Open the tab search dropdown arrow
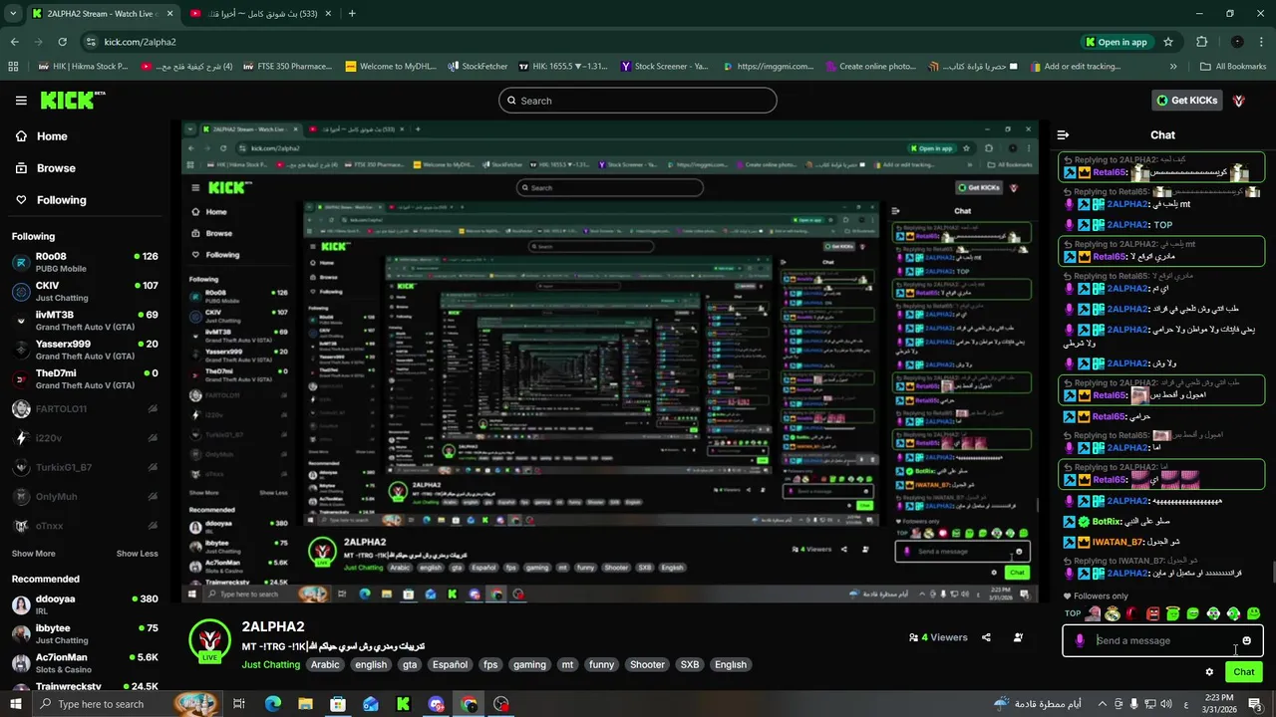The width and height of the screenshot is (1276, 717). pyautogui.click(x=13, y=13)
